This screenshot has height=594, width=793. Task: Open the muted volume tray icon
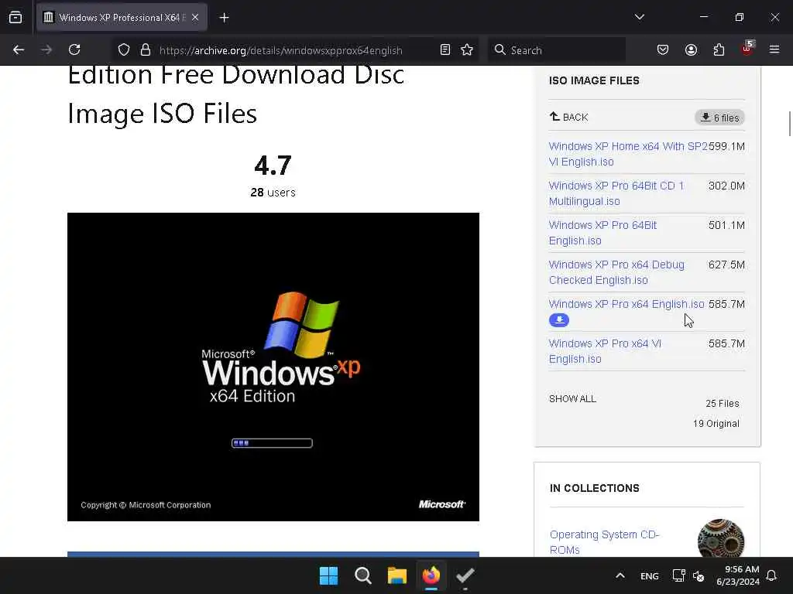click(x=699, y=575)
